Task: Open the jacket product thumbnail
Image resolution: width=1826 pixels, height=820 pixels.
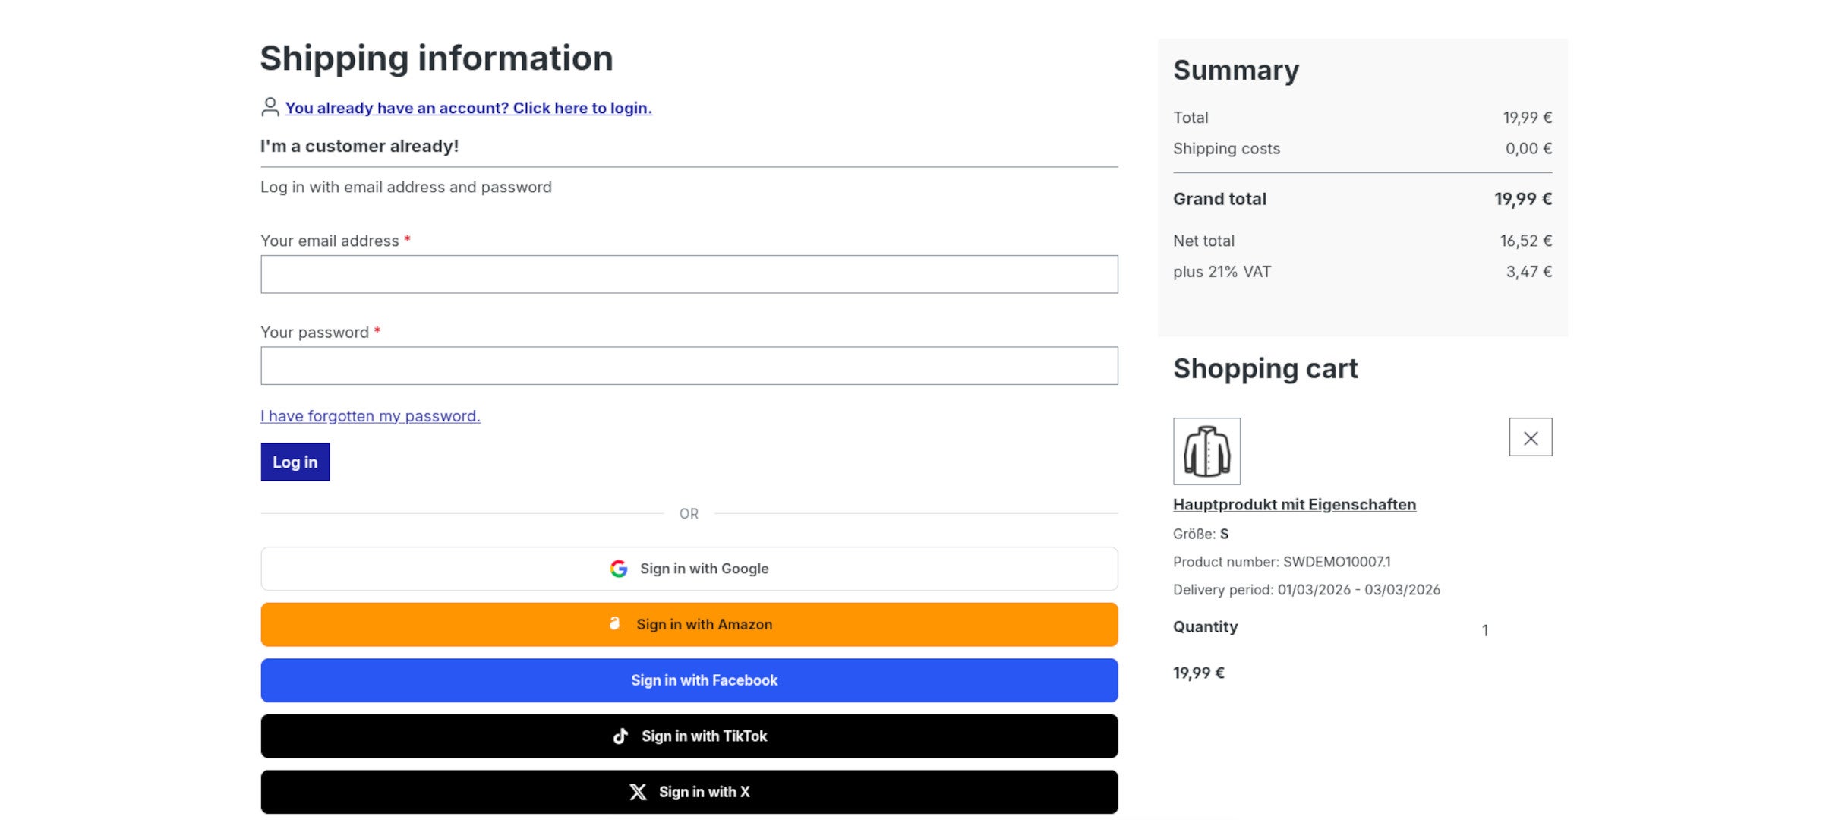Action: click(1206, 451)
